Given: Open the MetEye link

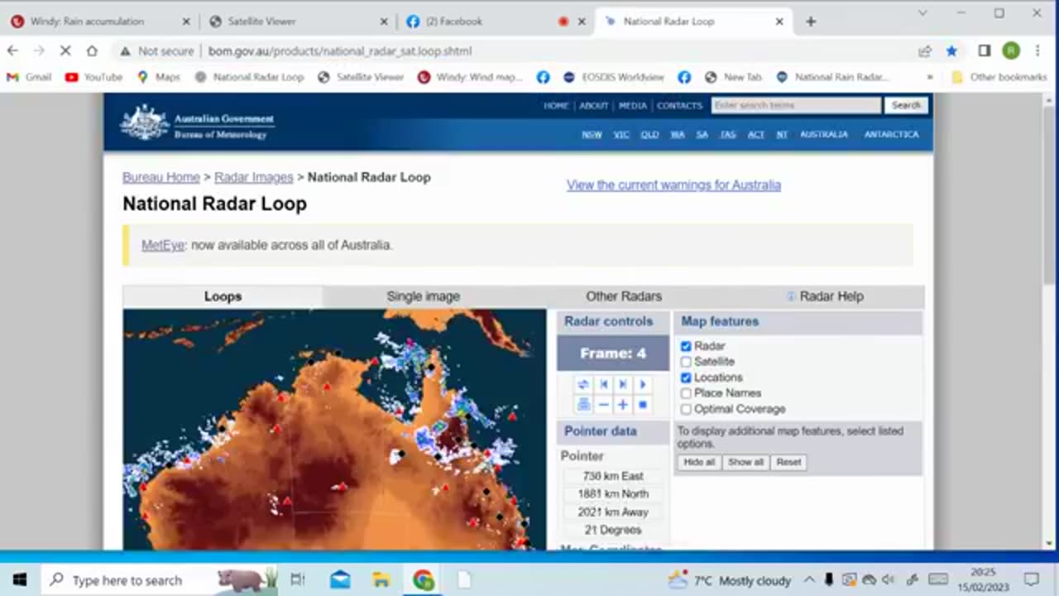Looking at the screenshot, I should (x=163, y=245).
